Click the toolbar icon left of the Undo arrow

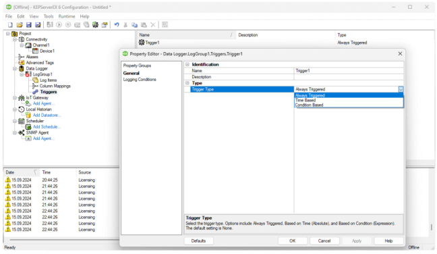coord(105,25)
